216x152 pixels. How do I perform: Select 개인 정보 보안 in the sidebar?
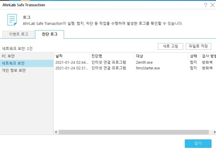click(x=27, y=70)
